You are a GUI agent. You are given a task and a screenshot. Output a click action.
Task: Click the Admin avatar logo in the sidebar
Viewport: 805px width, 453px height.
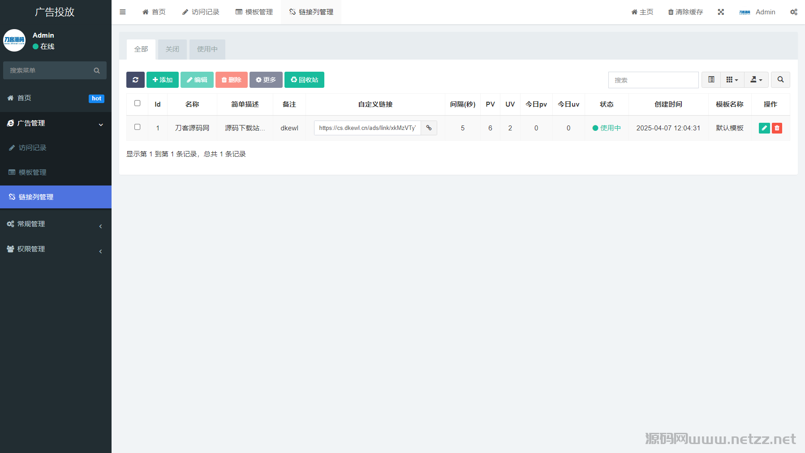tap(14, 40)
